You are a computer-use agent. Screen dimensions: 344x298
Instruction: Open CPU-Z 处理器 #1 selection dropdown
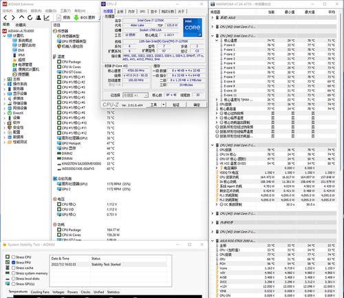136,95
